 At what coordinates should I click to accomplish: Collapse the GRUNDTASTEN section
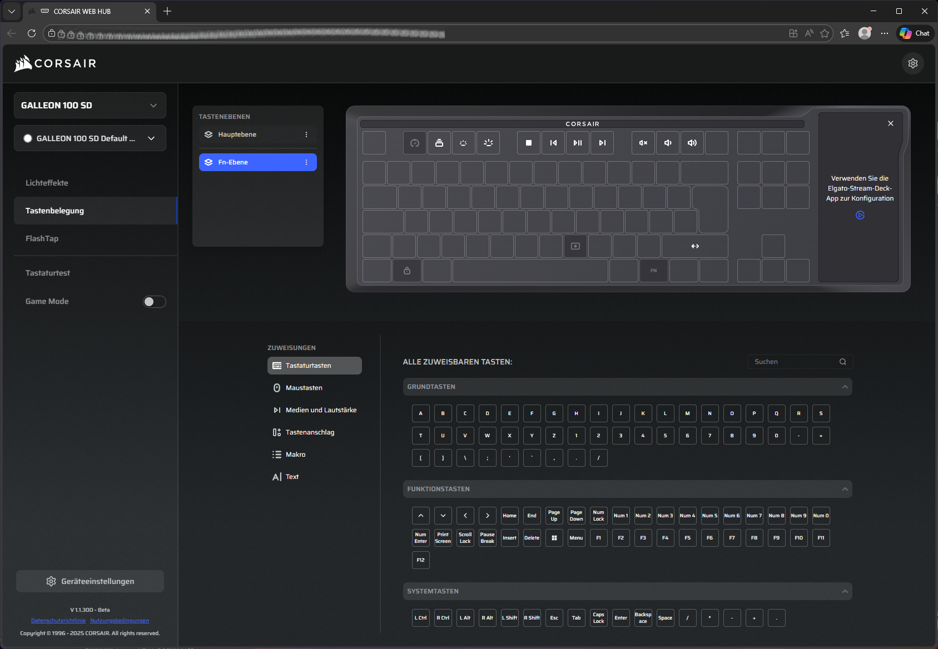pyautogui.click(x=845, y=387)
